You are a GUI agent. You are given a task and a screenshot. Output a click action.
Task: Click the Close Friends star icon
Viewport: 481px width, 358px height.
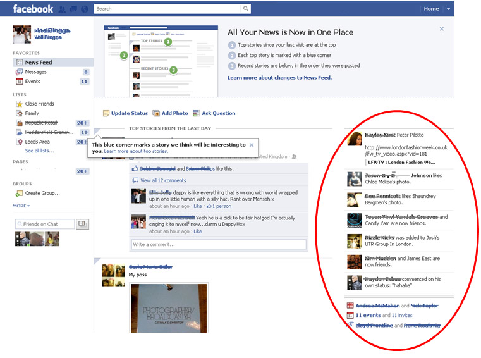(x=20, y=104)
